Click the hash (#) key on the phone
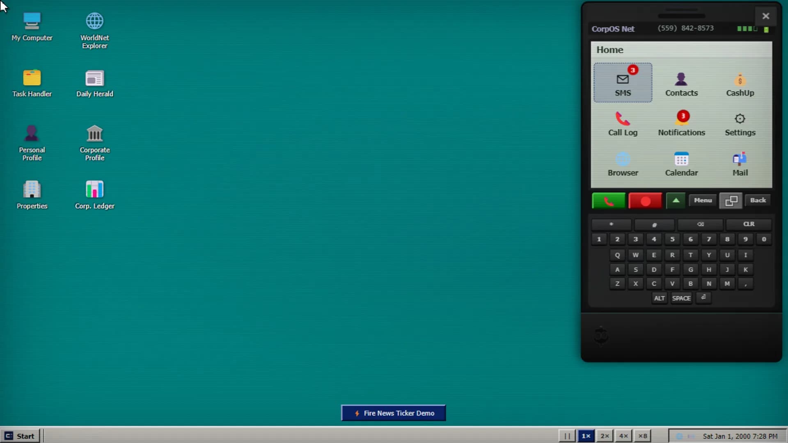 (654, 224)
